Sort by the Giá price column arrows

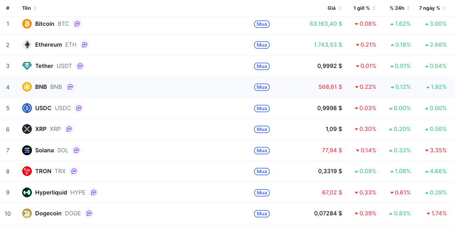click(340, 9)
